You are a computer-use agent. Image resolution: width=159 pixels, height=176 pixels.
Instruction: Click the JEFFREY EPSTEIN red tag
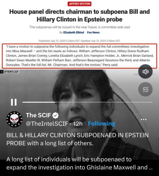click(x=79, y=4)
